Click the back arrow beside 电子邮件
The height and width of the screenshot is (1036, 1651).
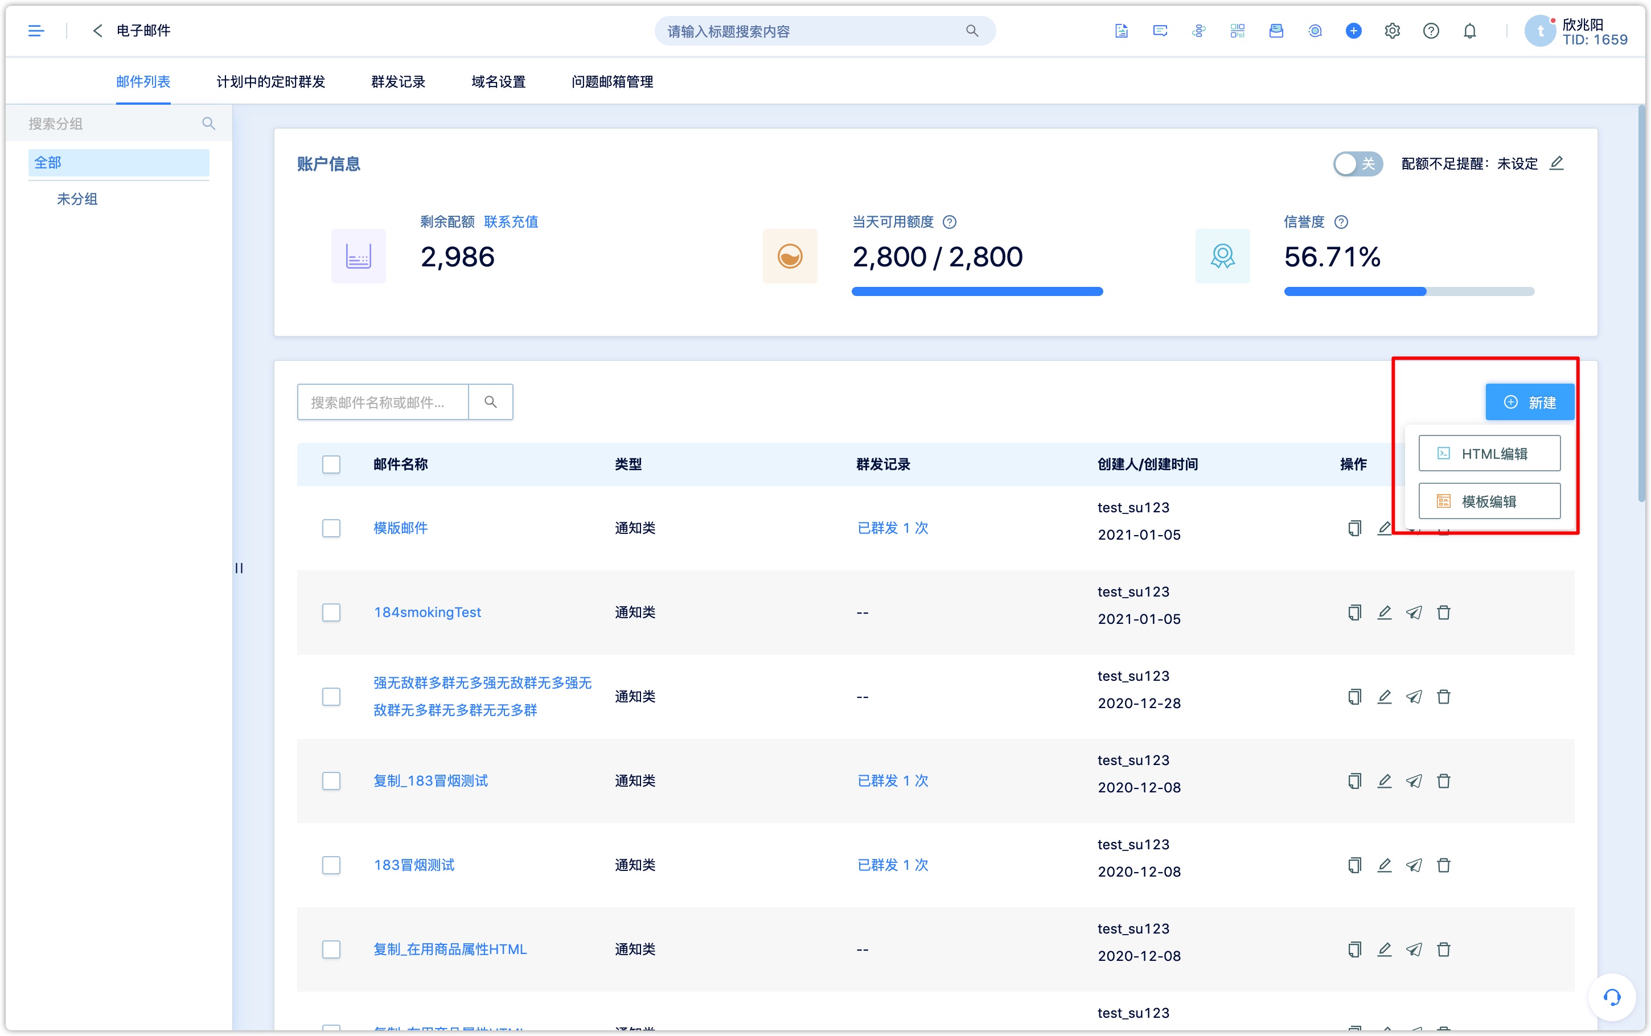[x=97, y=31]
